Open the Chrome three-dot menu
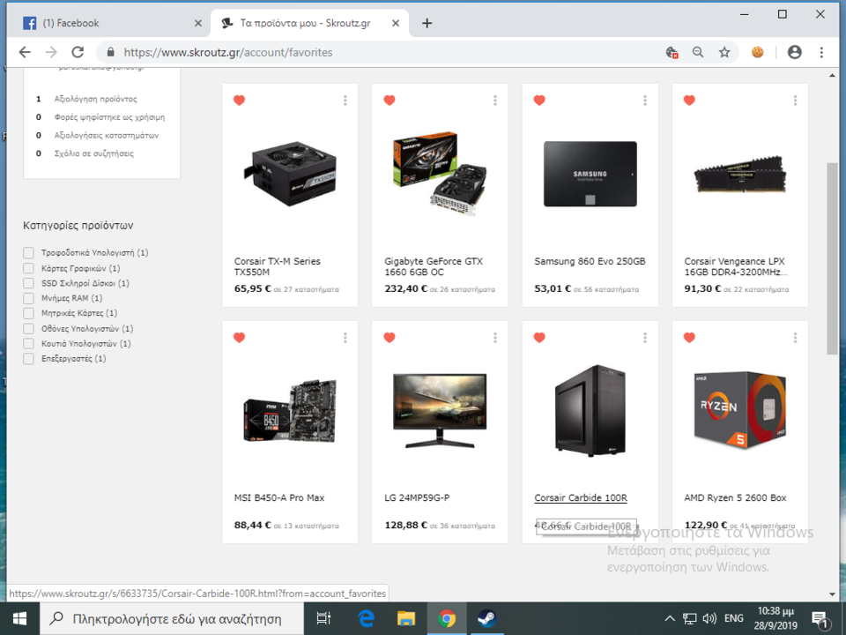The width and height of the screenshot is (846, 635). [821, 52]
